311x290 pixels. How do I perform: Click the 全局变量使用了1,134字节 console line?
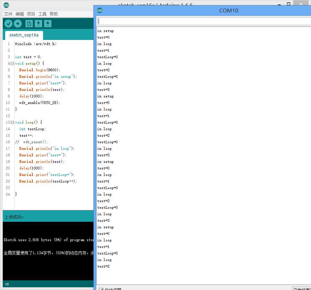pyautogui.click(x=48, y=253)
